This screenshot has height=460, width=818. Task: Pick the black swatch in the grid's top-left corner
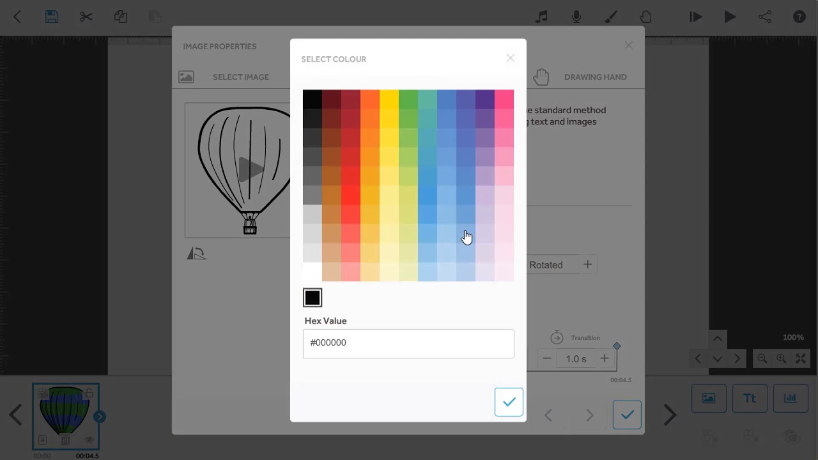click(x=313, y=99)
